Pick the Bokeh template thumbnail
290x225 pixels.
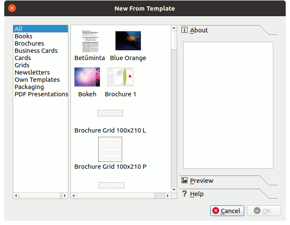[x=87, y=77]
